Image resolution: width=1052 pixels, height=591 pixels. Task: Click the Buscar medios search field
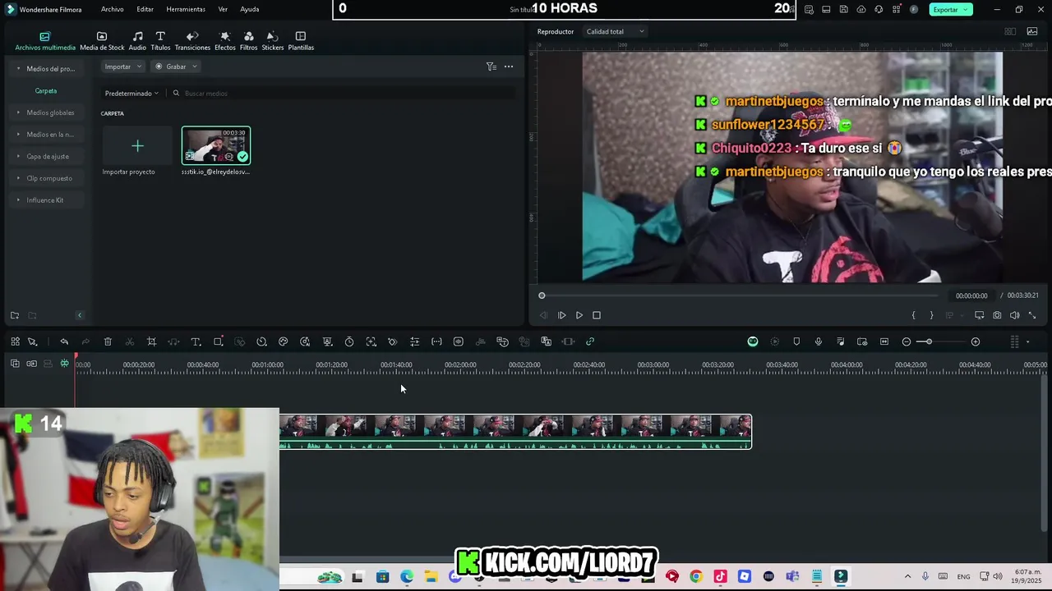341,94
